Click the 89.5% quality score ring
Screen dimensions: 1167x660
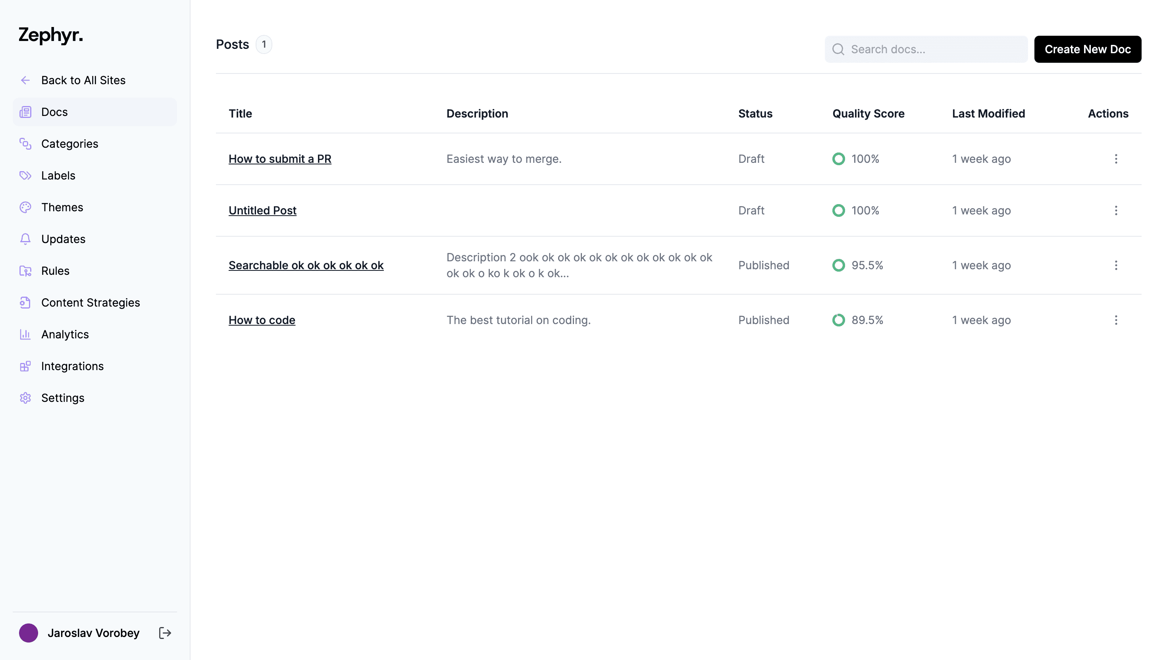[x=838, y=320]
